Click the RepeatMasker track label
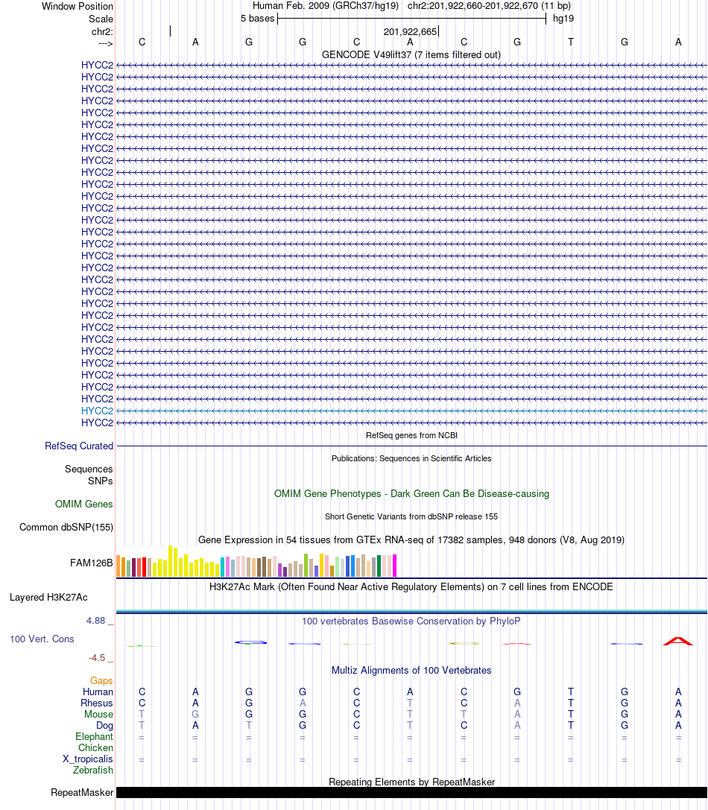This screenshot has width=708, height=810. (x=82, y=792)
